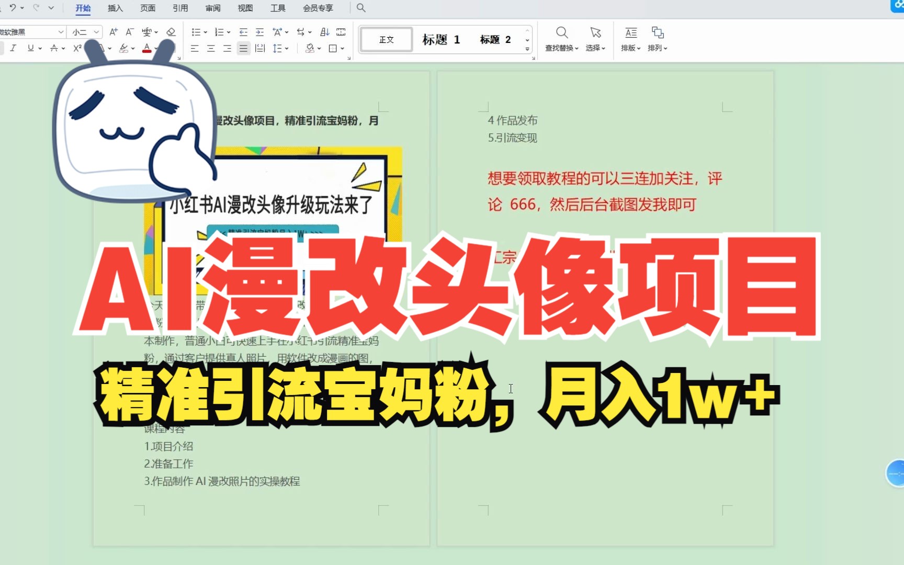The height and width of the screenshot is (565, 904).
Task: Click the search magnifier beside the ribbon tabs
Action: point(361,8)
